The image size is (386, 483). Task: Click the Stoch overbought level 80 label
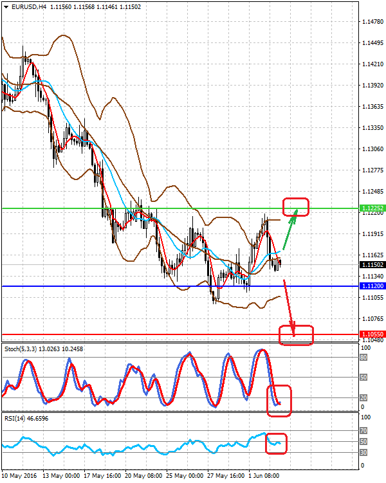(x=363, y=358)
